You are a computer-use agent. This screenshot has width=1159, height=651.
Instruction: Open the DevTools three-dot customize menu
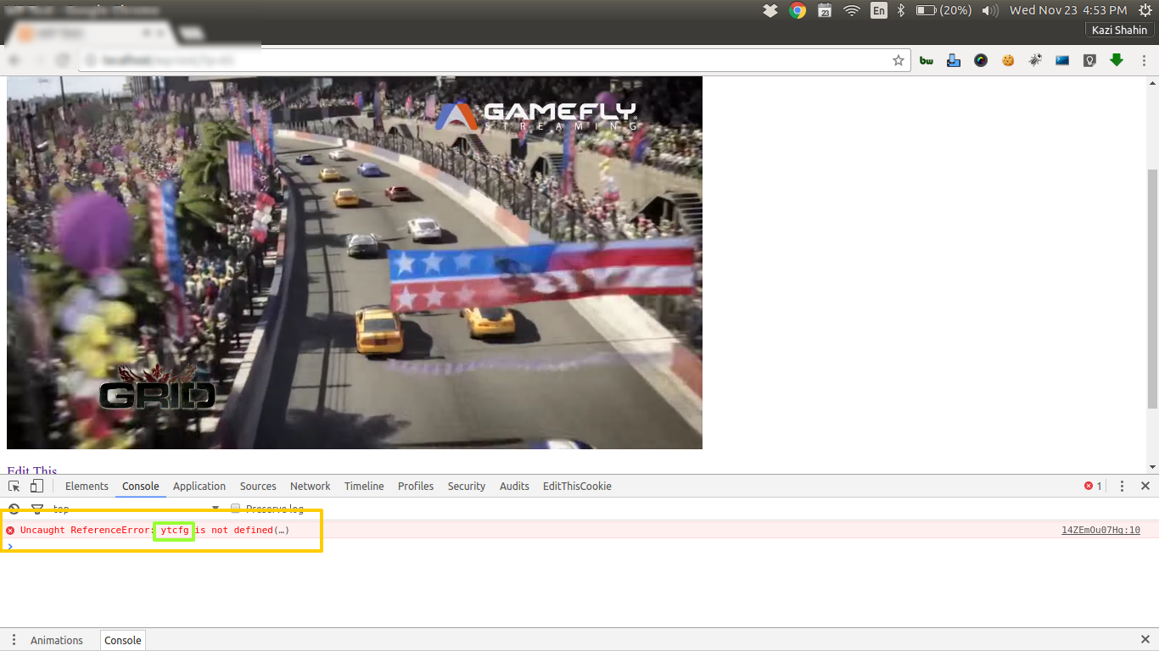coord(1122,486)
